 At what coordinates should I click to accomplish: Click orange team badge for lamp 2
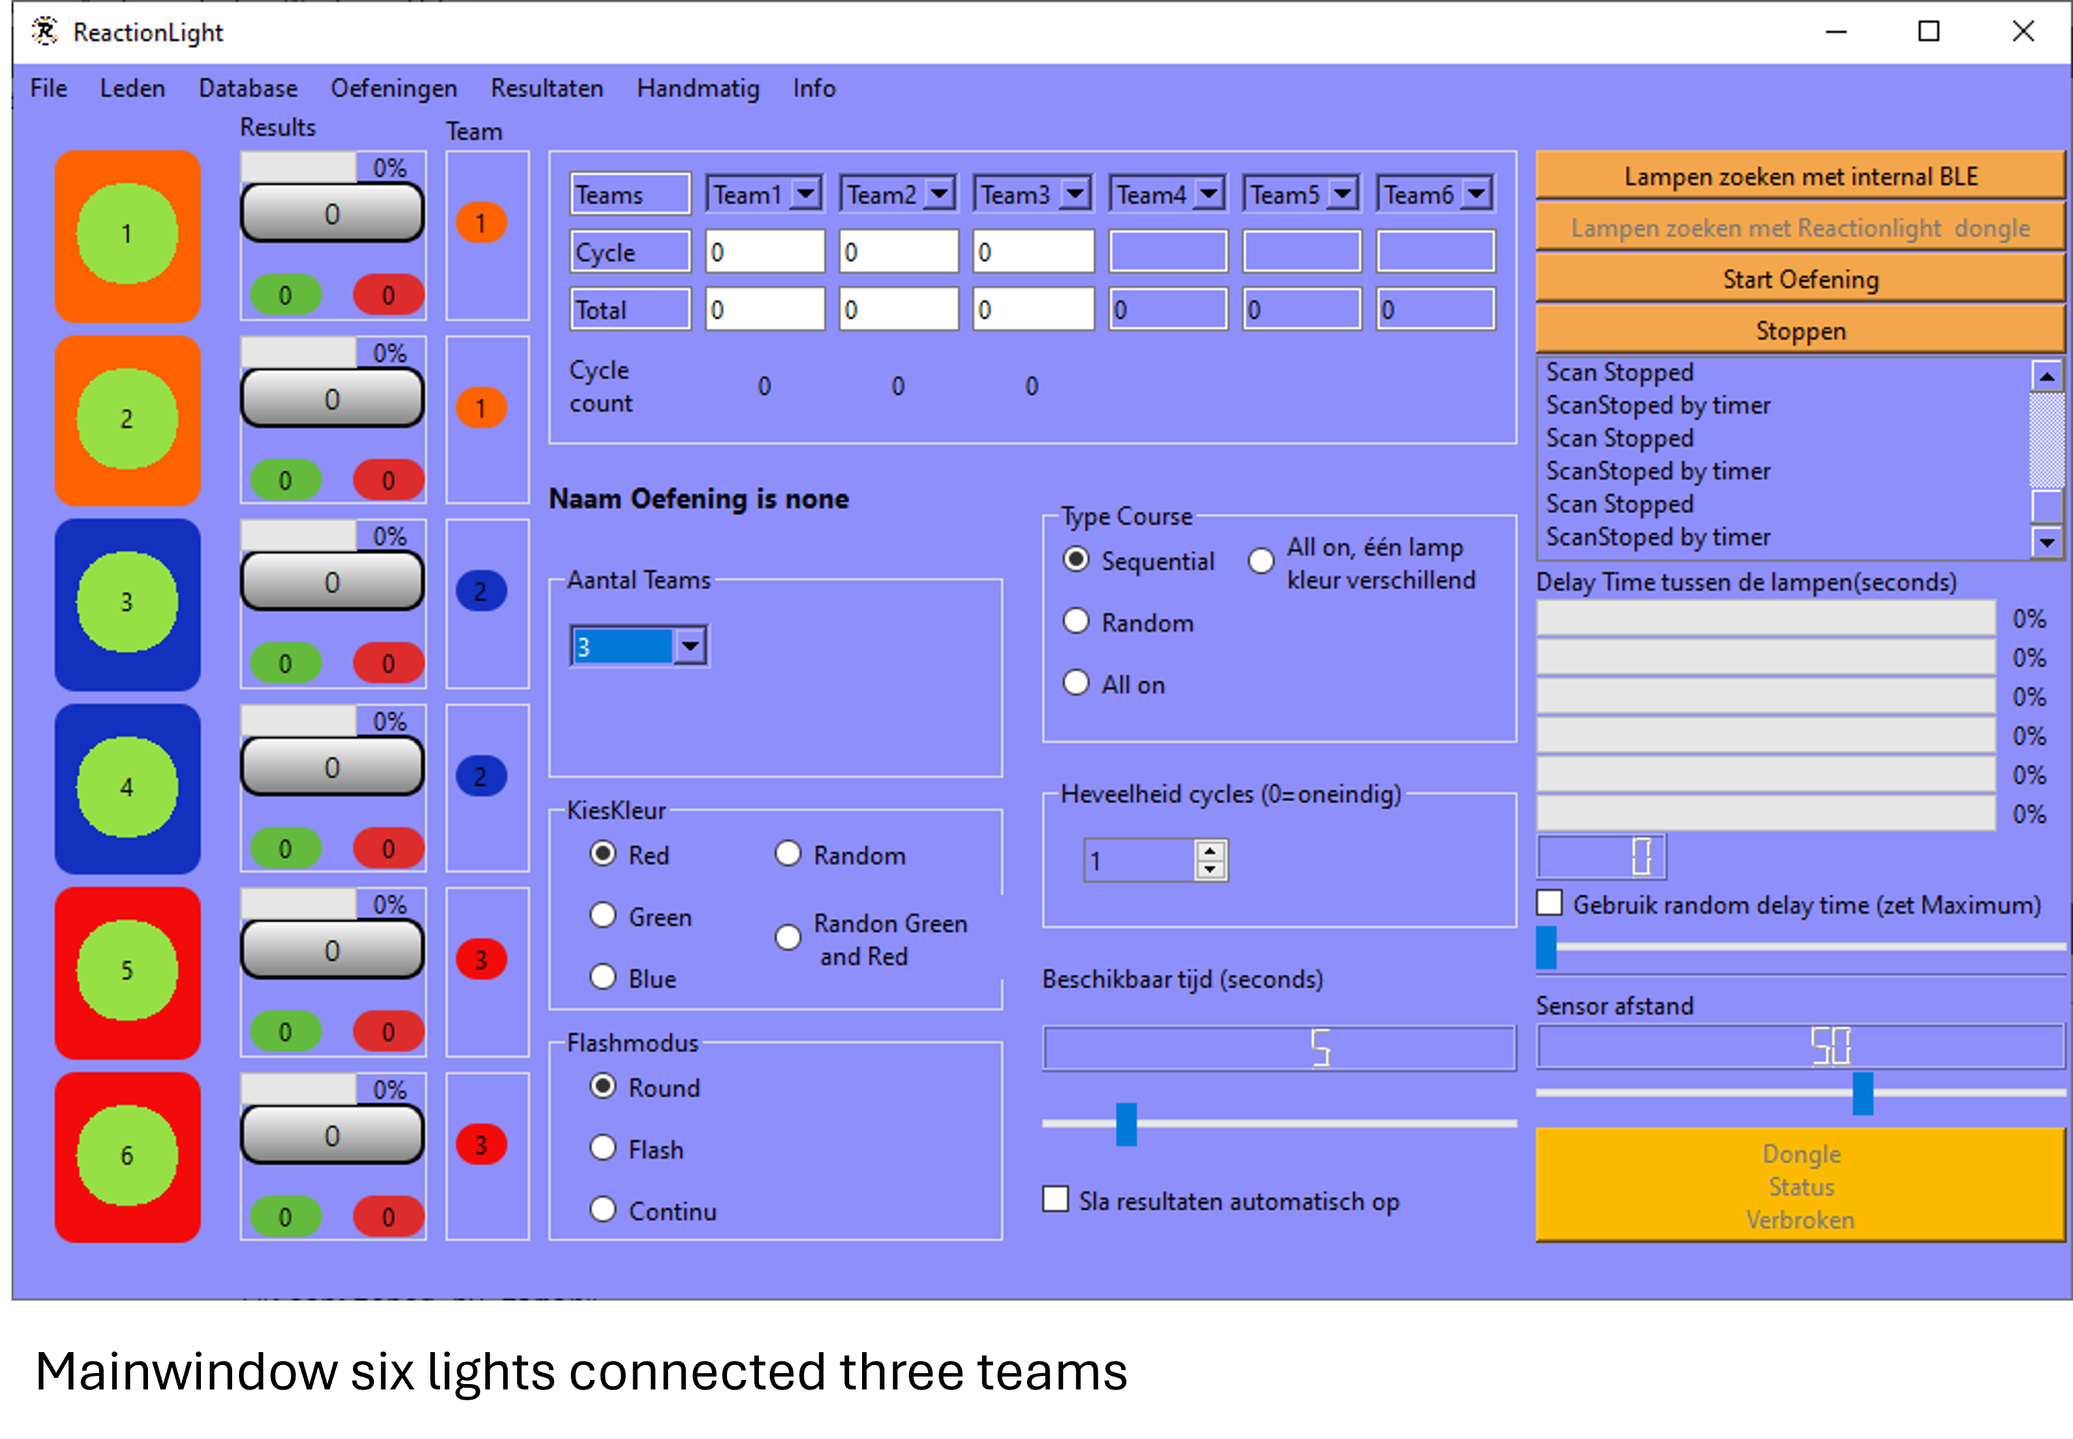(x=481, y=409)
